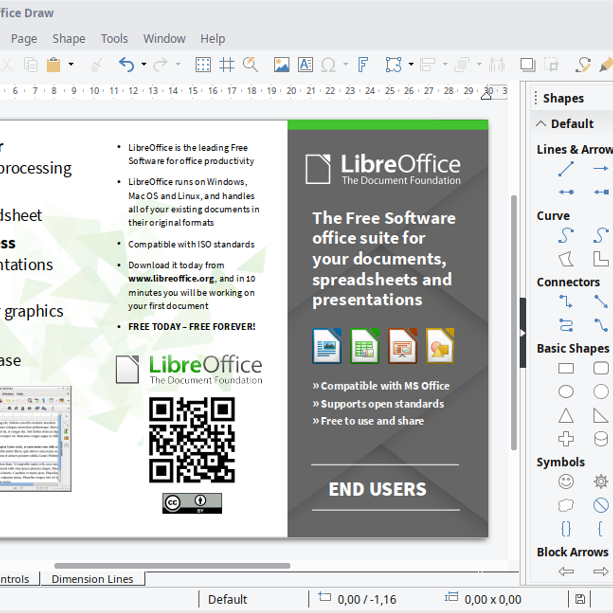Viewport: 613px width, 613px height.
Task: Click the Align Objects icon
Action: [x=428, y=65]
